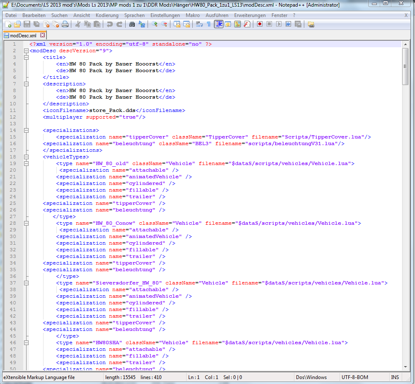415x384 pixels.
Task: Toggle Show all characters pilcrow icon
Action: click(209, 24)
